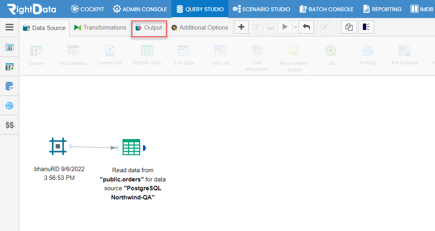Click the add table sidebar icon
This screenshot has height=231, width=435.
[x=10, y=67]
